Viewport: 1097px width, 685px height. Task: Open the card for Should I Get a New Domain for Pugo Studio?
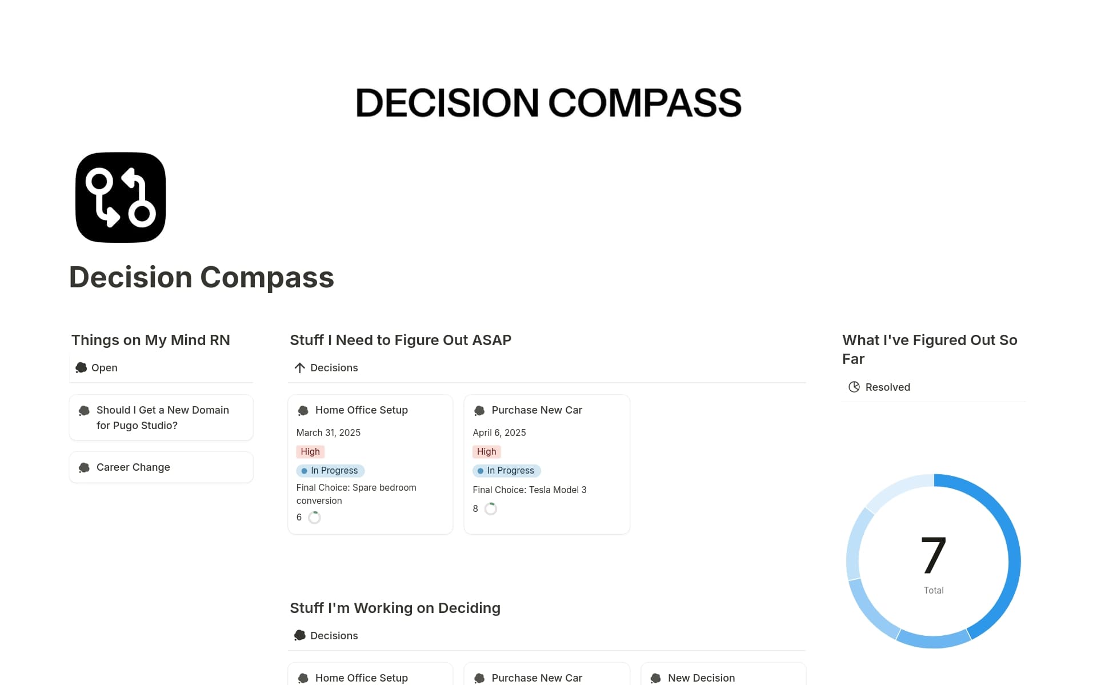click(x=162, y=417)
